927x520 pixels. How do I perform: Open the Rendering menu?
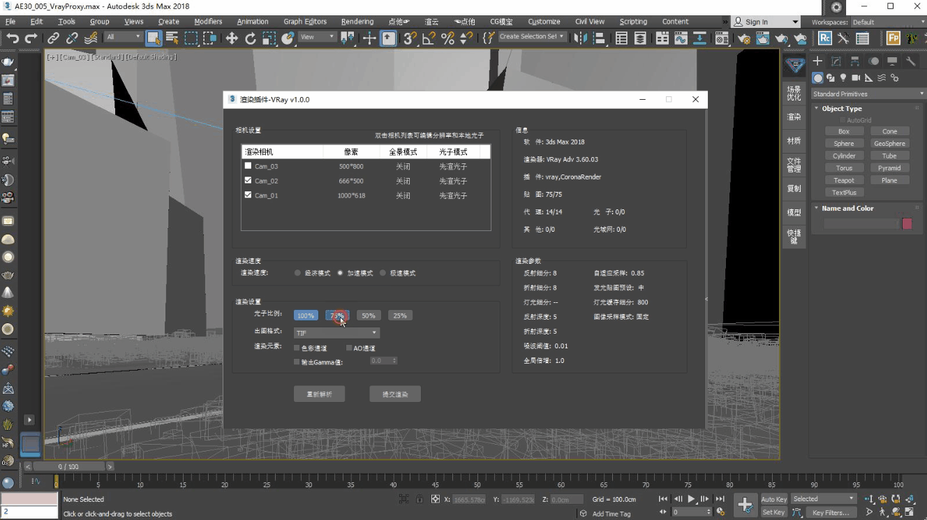tap(357, 22)
